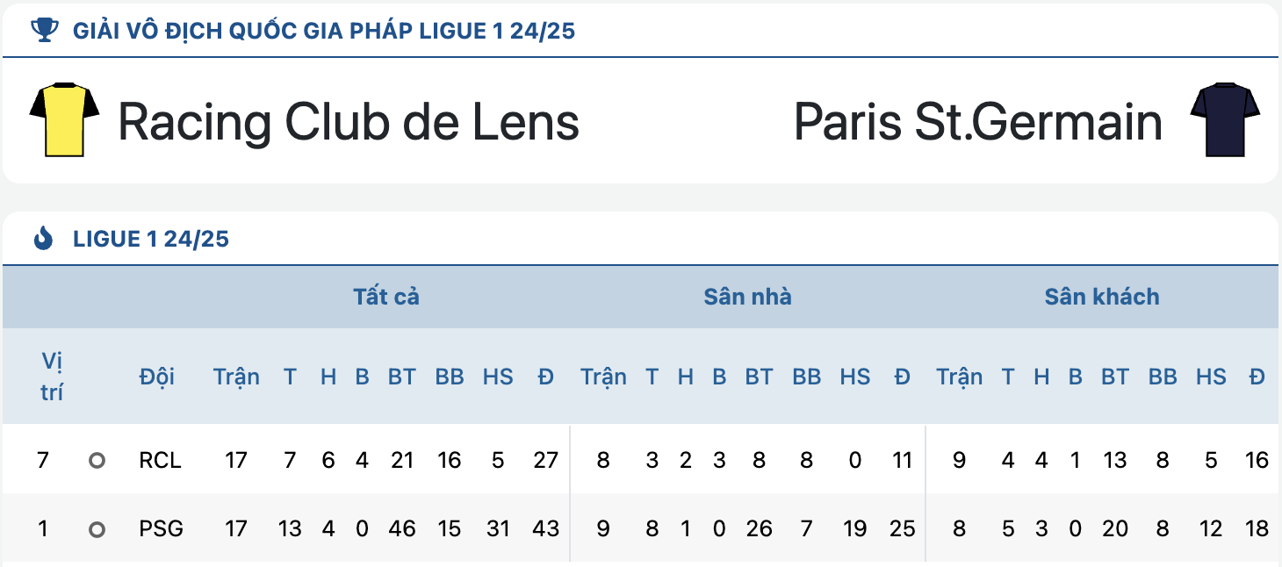Click the circle indicator in the PSG row
This screenshot has width=1282, height=567.
pyautogui.click(x=97, y=529)
